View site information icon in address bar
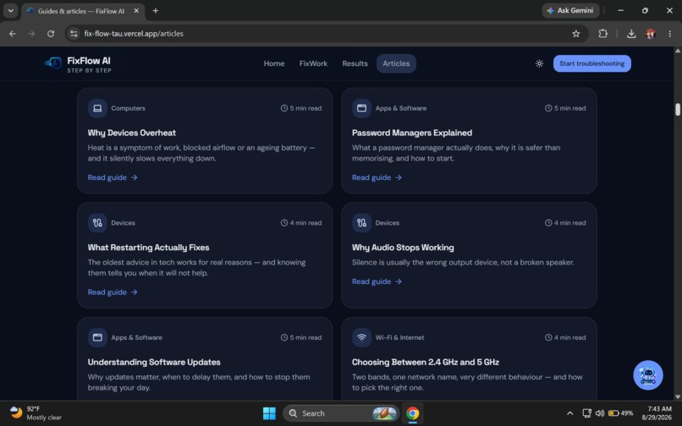Viewport: 682px width, 426px height. tap(74, 34)
